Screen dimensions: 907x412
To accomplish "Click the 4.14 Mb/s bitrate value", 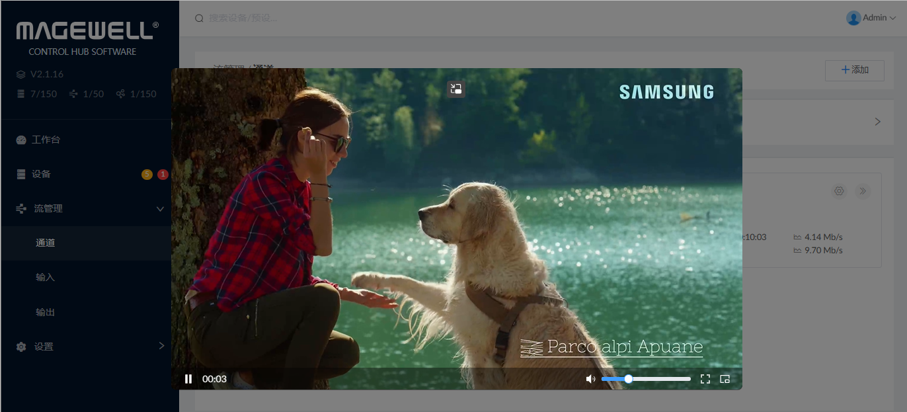I will click(824, 237).
